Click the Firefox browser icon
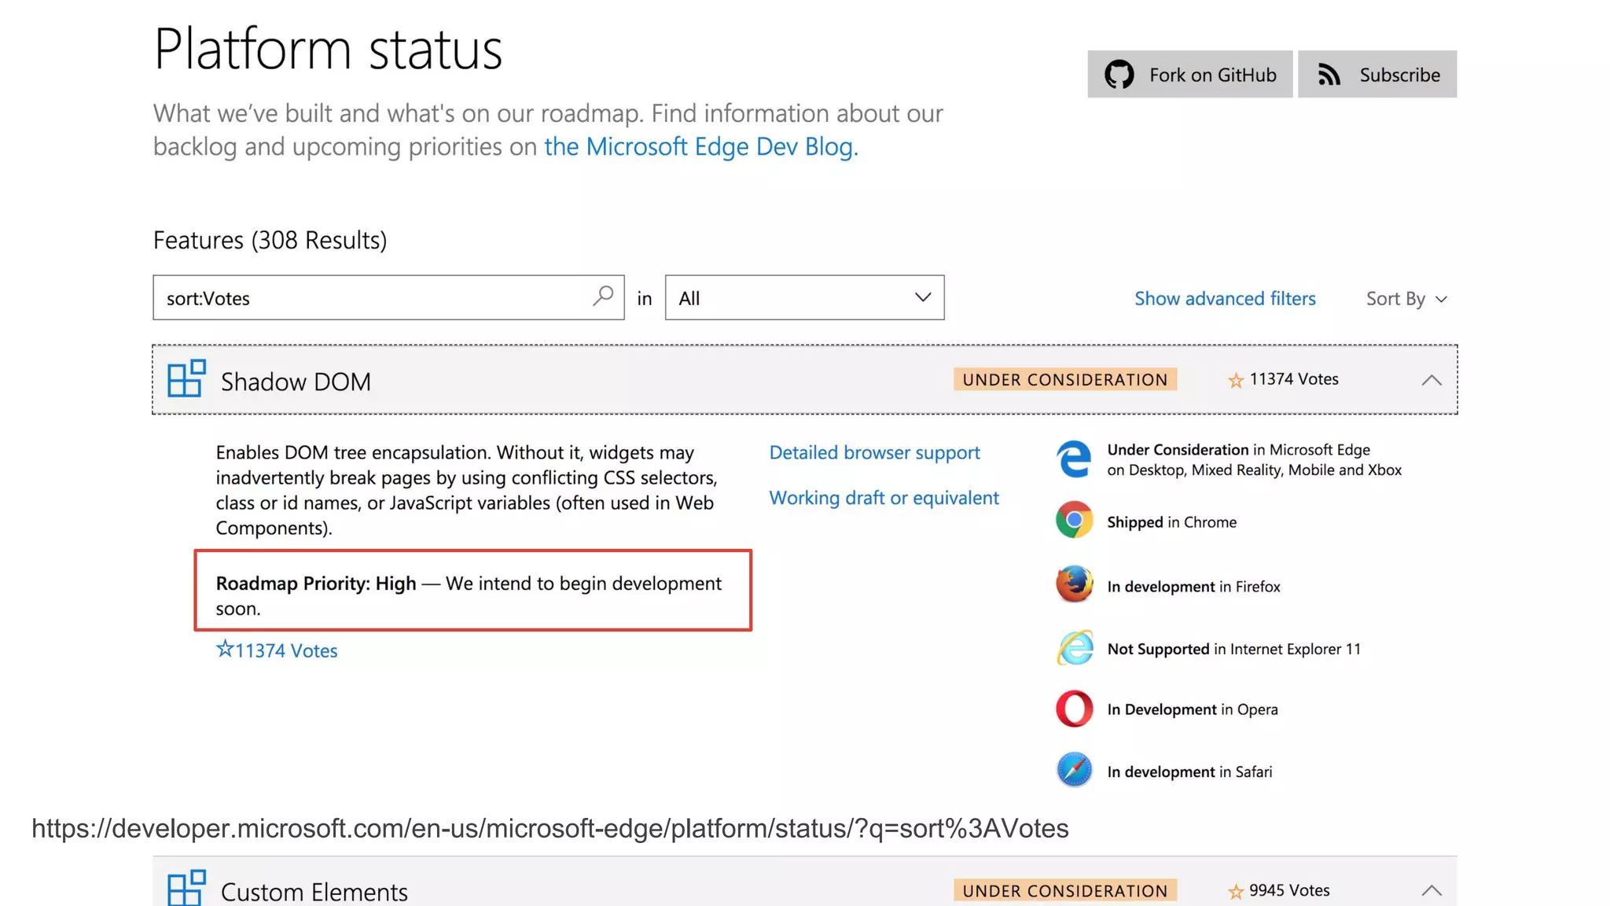This screenshot has width=1610, height=906. pyautogui.click(x=1074, y=585)
